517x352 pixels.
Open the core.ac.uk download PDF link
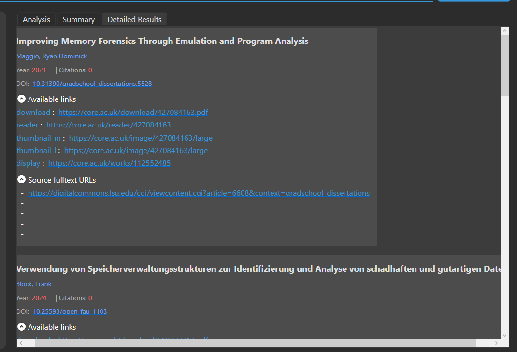coord(133,113)
